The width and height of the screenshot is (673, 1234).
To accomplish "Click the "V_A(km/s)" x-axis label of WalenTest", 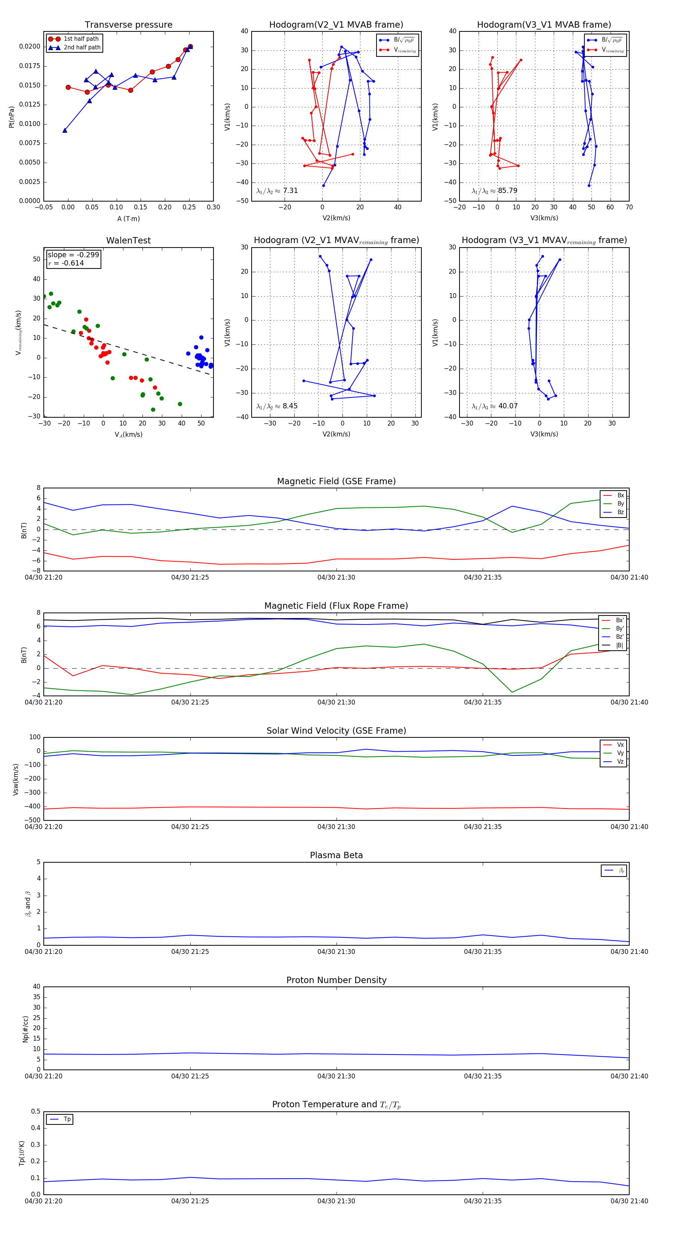I will pos(128,435).
